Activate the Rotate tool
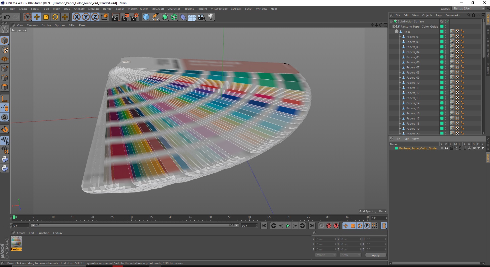 pyautogui.click(x=55, y=17)
